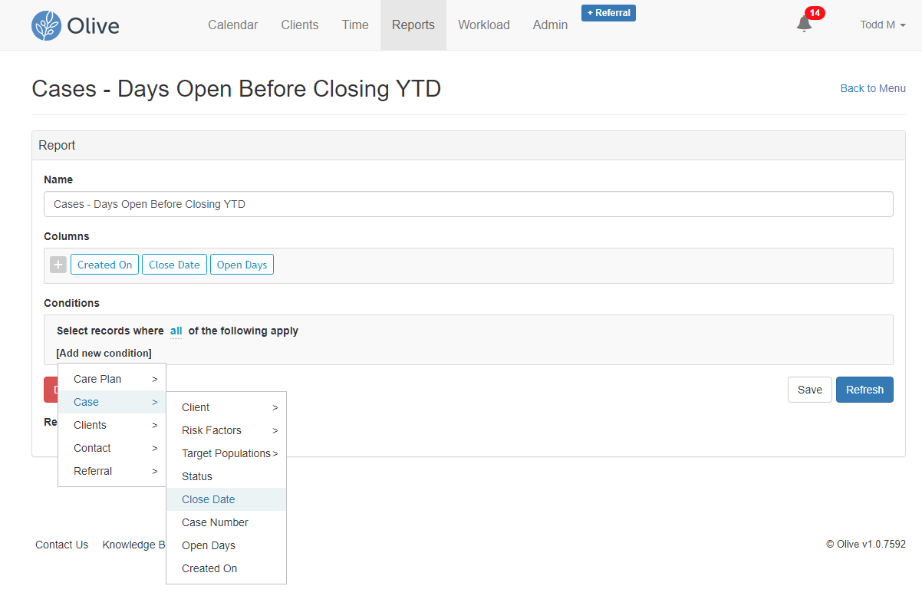Screen dimensions: 922x609
Task: Select the Open Days column tag
Action: 242,265
